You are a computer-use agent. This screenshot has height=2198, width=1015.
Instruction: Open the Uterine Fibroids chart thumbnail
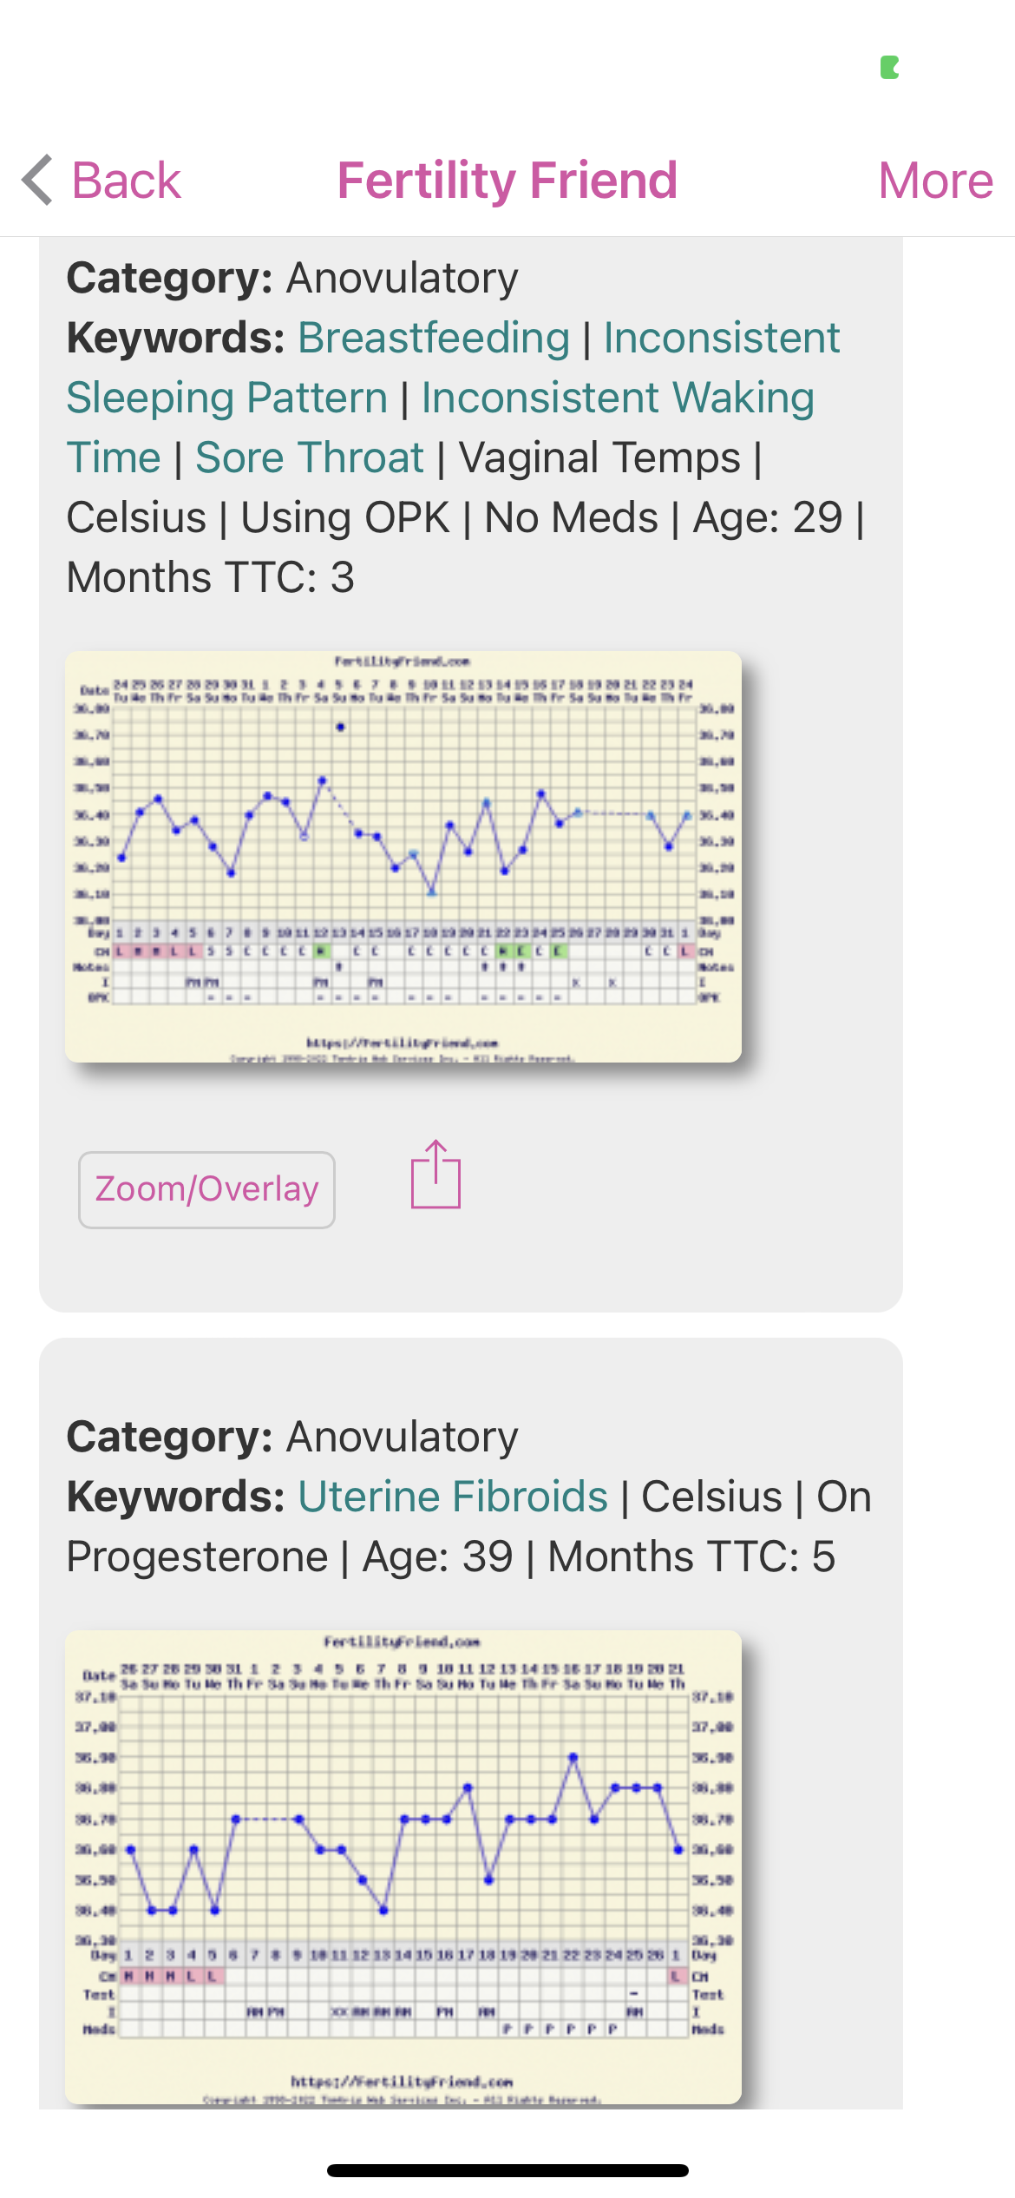click(403, 1866)
